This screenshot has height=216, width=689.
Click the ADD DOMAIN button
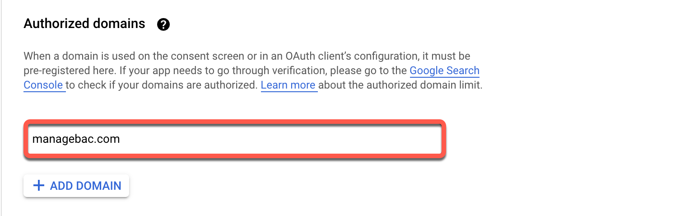76,186
